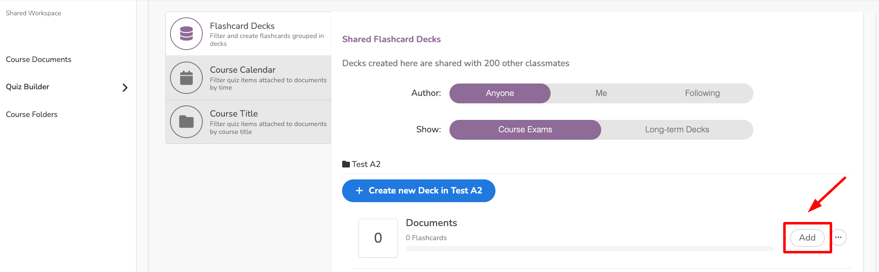Show Course Exams decks

tap(525, 130)
